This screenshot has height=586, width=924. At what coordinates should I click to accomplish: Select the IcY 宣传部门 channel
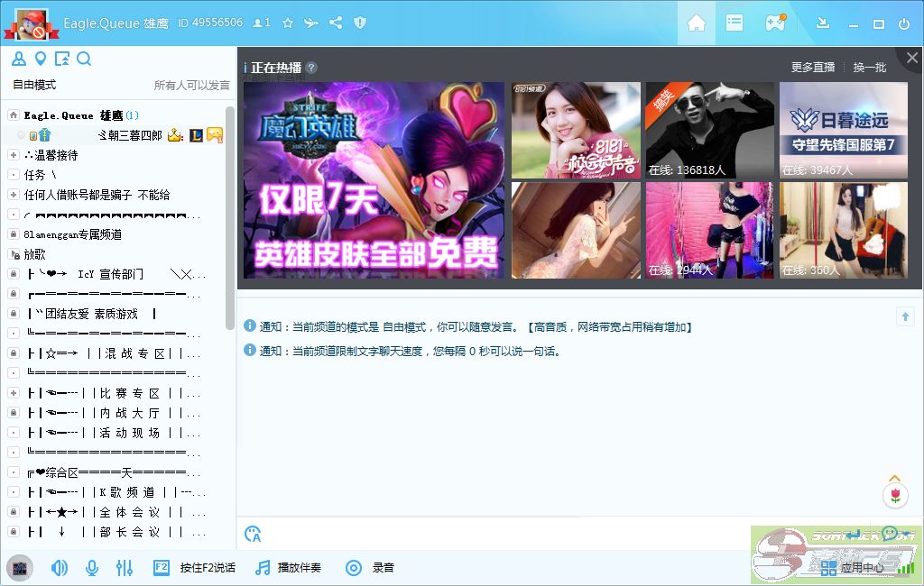(x=115, y=274)
